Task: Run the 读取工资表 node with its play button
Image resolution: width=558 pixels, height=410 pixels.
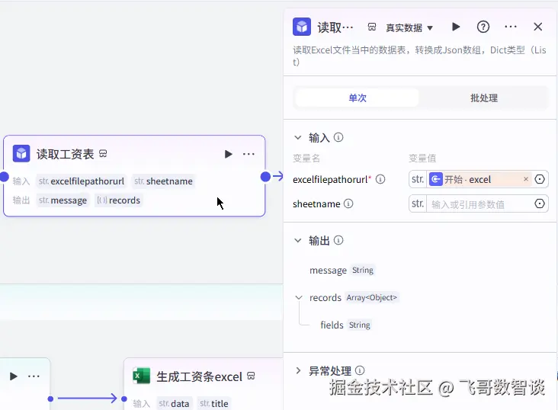Action: pos(228,154)
